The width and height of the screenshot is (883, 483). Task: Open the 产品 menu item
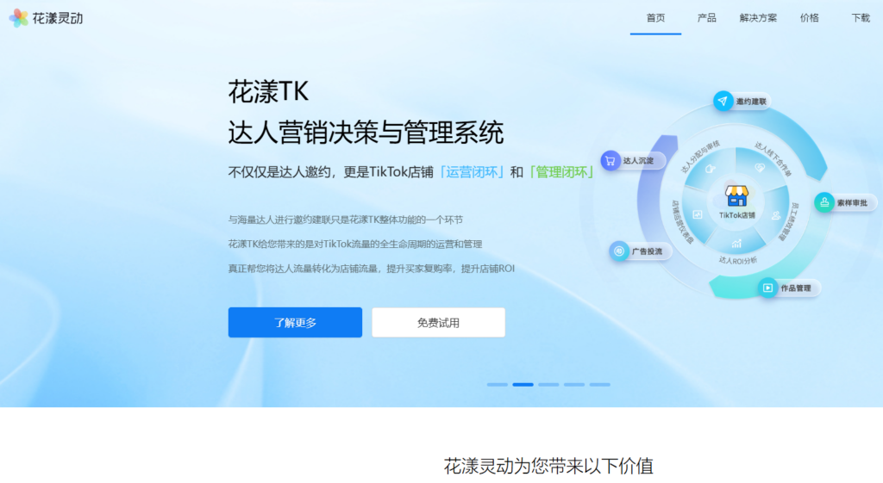click(x=706, y=18)
